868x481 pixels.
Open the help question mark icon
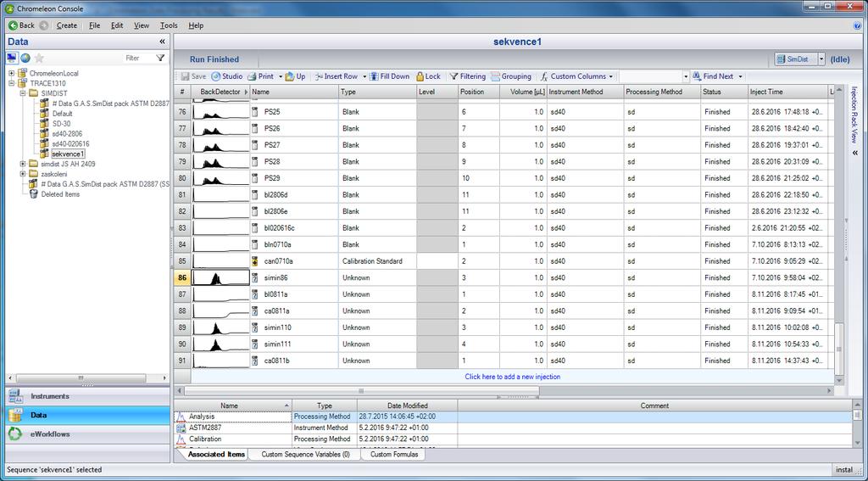pos(858,25)
